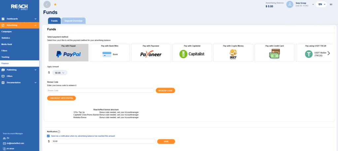Image resolution: width=338 pixels, height=151 pixels.
Task: Select Pay with Paypal method
Action: 69,53
